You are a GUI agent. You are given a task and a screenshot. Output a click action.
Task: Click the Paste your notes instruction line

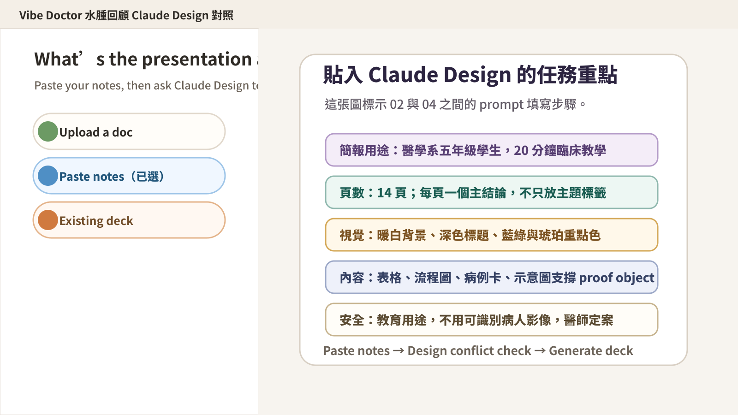point(147,85)
